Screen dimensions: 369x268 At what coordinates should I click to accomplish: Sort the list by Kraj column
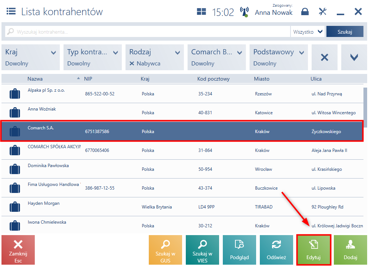pyautogui.click(x=145, y=79)
